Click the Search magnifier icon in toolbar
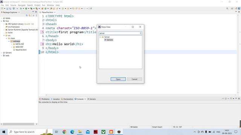Viewport: 241px width, 135px height. [227, 9]
